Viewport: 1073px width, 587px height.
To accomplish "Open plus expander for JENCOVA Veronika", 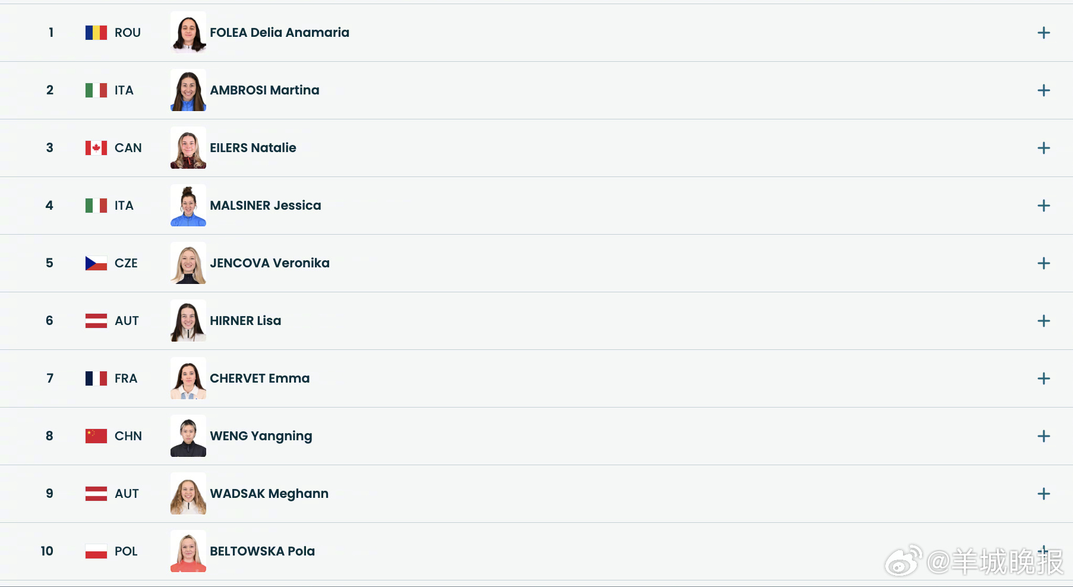I will [1043, 263].
